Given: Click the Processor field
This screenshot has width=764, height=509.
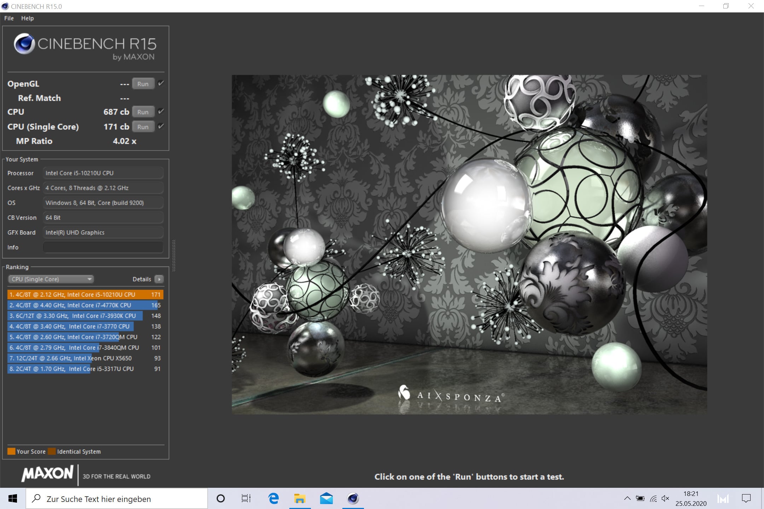Looking at the screenshot, I should [103, 173].
